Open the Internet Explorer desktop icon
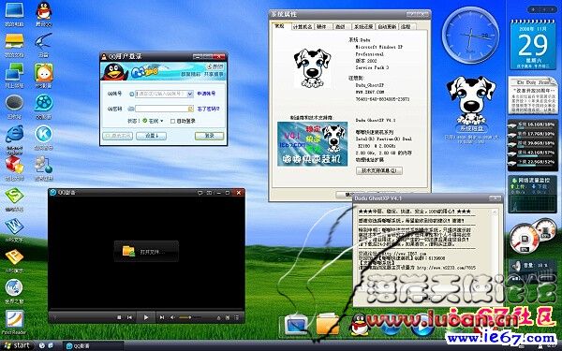 14,134
